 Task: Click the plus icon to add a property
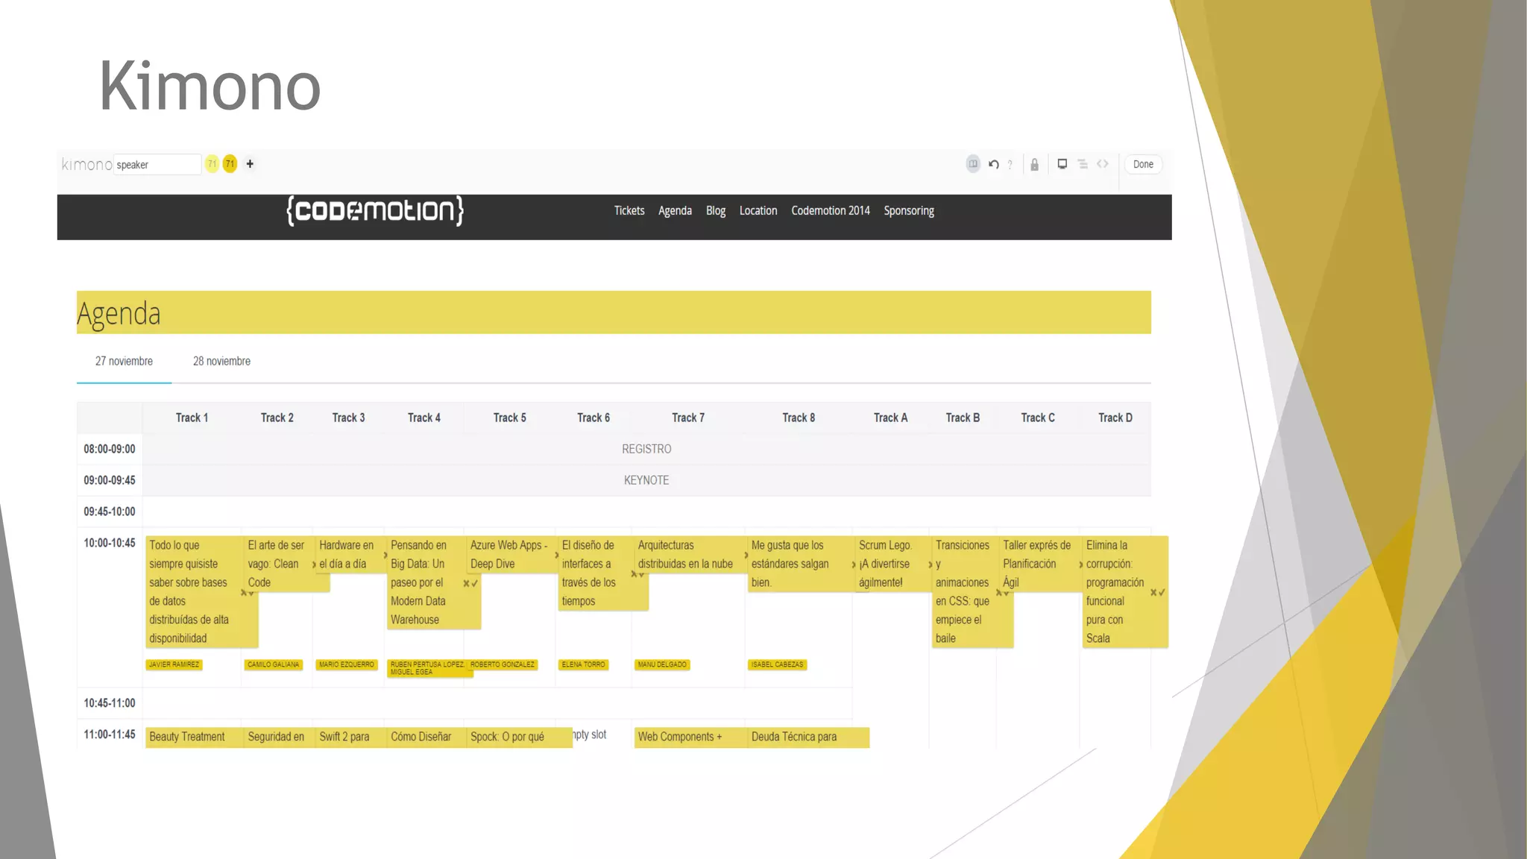pyautogui.click(x=250, y=164)
